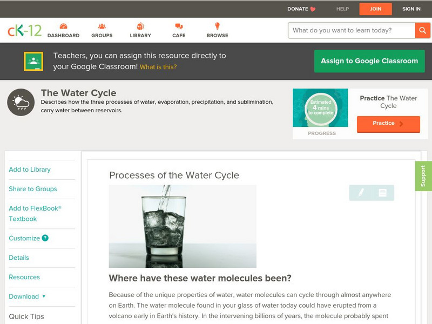Open the Support side tab
Image resolution: width=432 pixels, height=324 pixels.
coord(423,176)
